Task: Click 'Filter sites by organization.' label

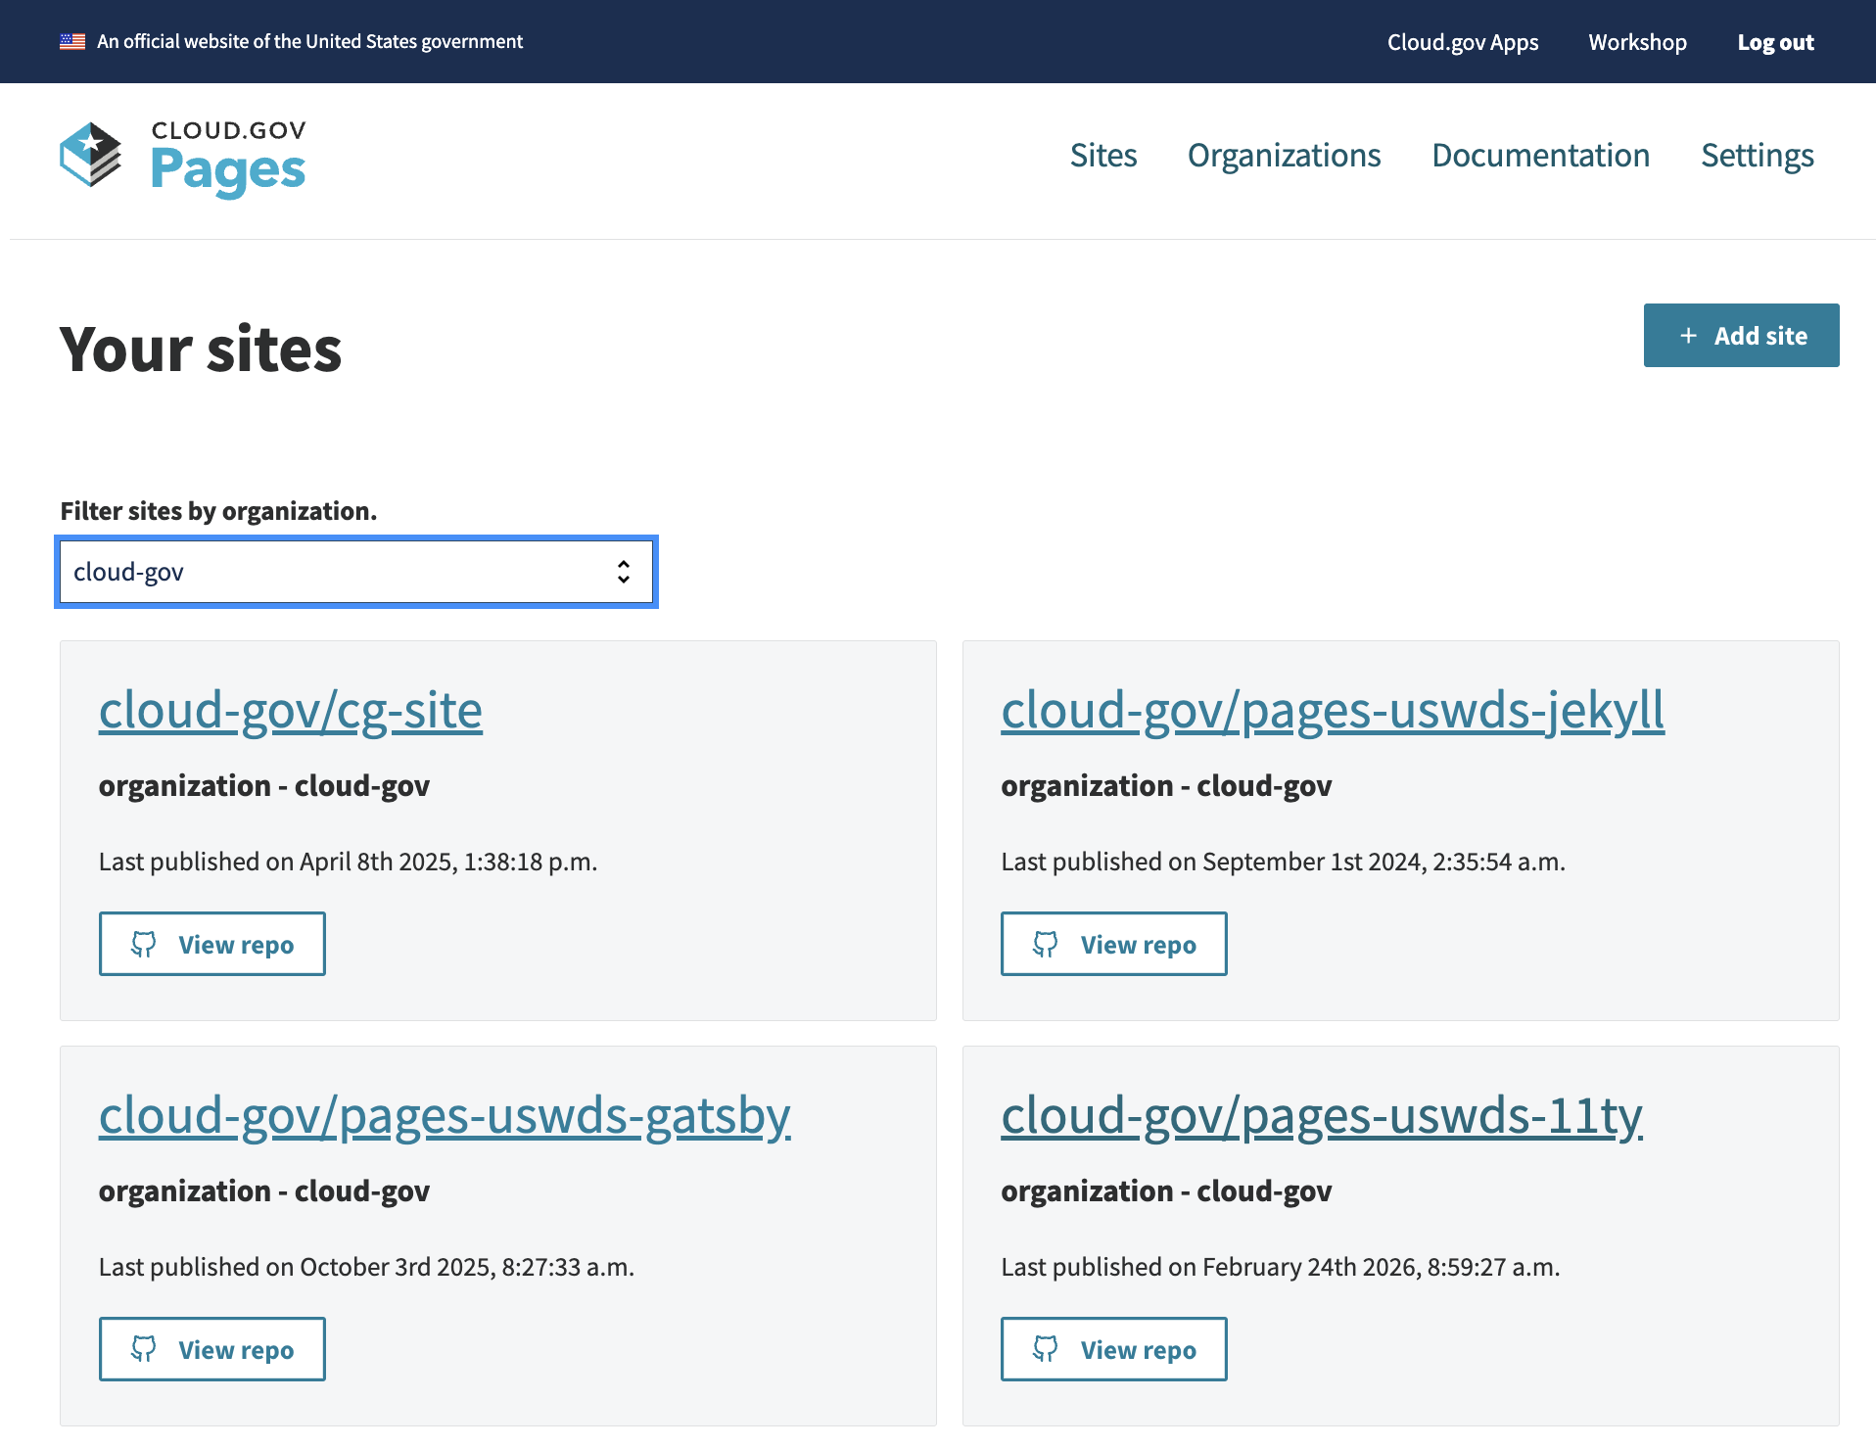Action: [218, 511]
